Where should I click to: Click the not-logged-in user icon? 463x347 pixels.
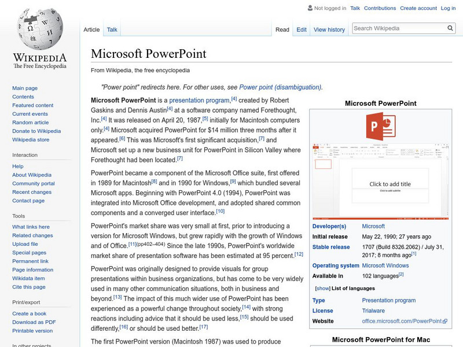[310, 9]
